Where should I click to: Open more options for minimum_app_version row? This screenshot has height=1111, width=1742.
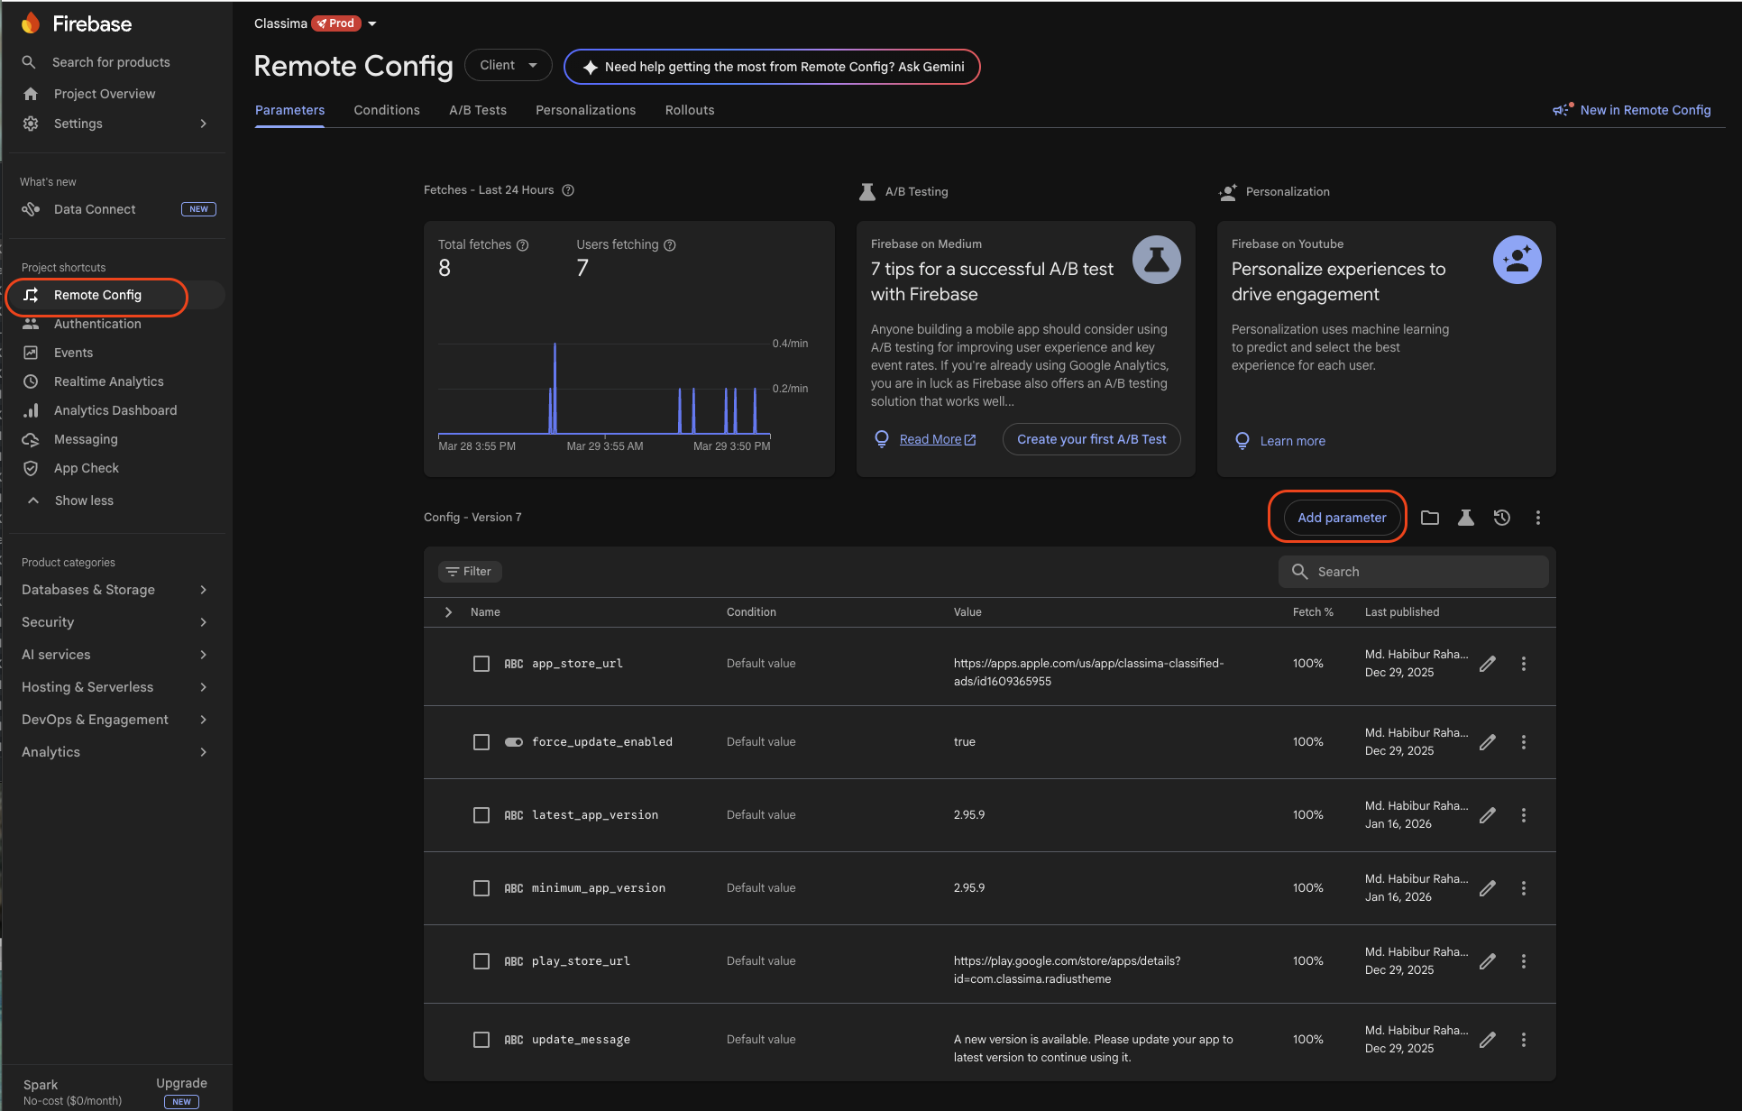(x=1524, y=888)
